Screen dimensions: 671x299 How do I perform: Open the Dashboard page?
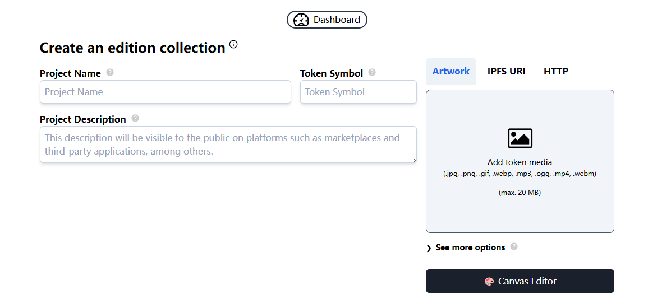pyautogui.click(x=327, y=20)
